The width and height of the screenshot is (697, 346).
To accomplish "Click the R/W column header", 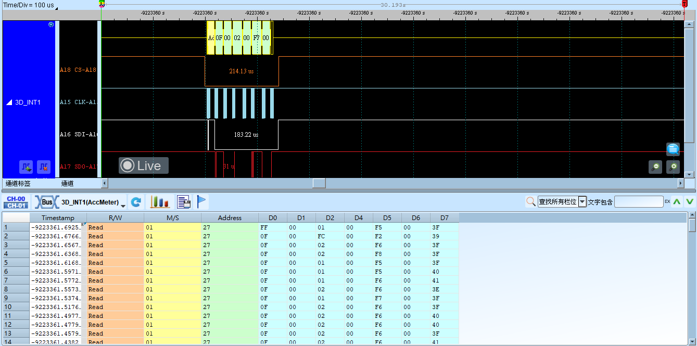I will tap(115, 217).
